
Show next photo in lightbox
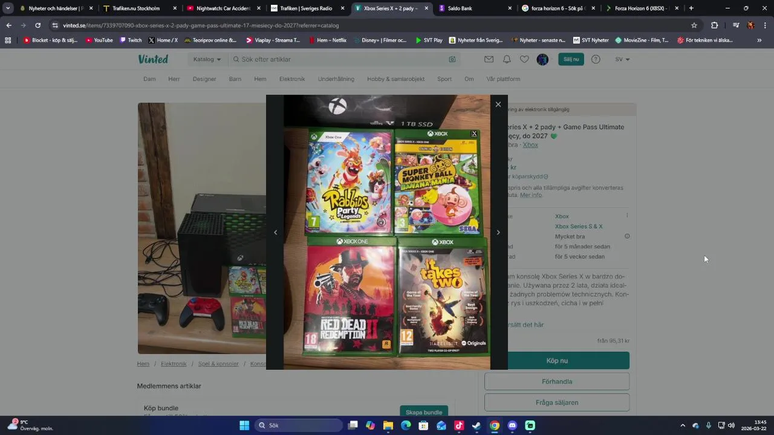(x=498, y=233)
